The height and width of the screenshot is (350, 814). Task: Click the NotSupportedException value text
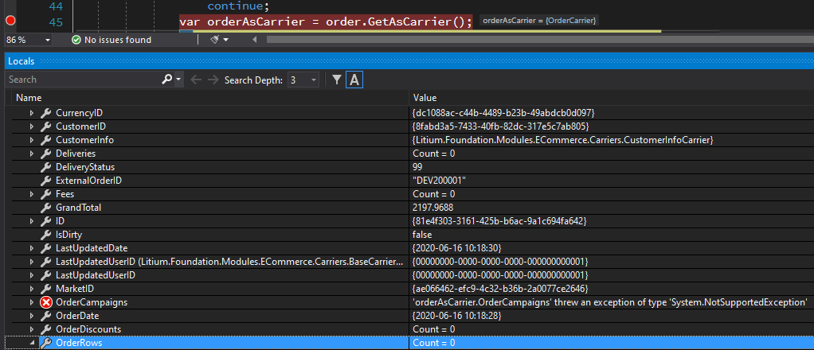pos(610,302)
